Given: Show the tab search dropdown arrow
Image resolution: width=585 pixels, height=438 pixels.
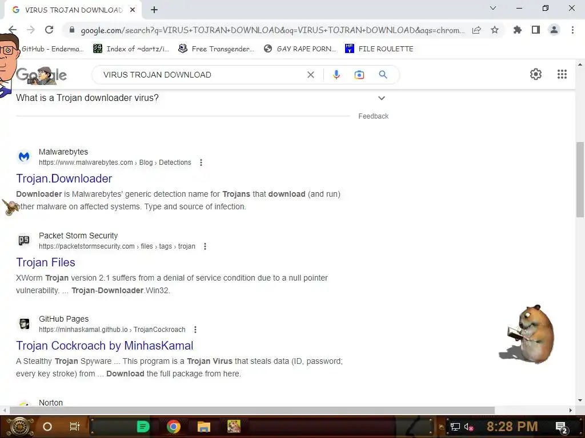Looking at the screenshot, I should [493, 8].
